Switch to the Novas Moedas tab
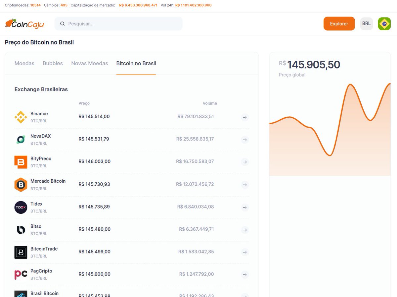397x297 pixels. coord(90,63)
